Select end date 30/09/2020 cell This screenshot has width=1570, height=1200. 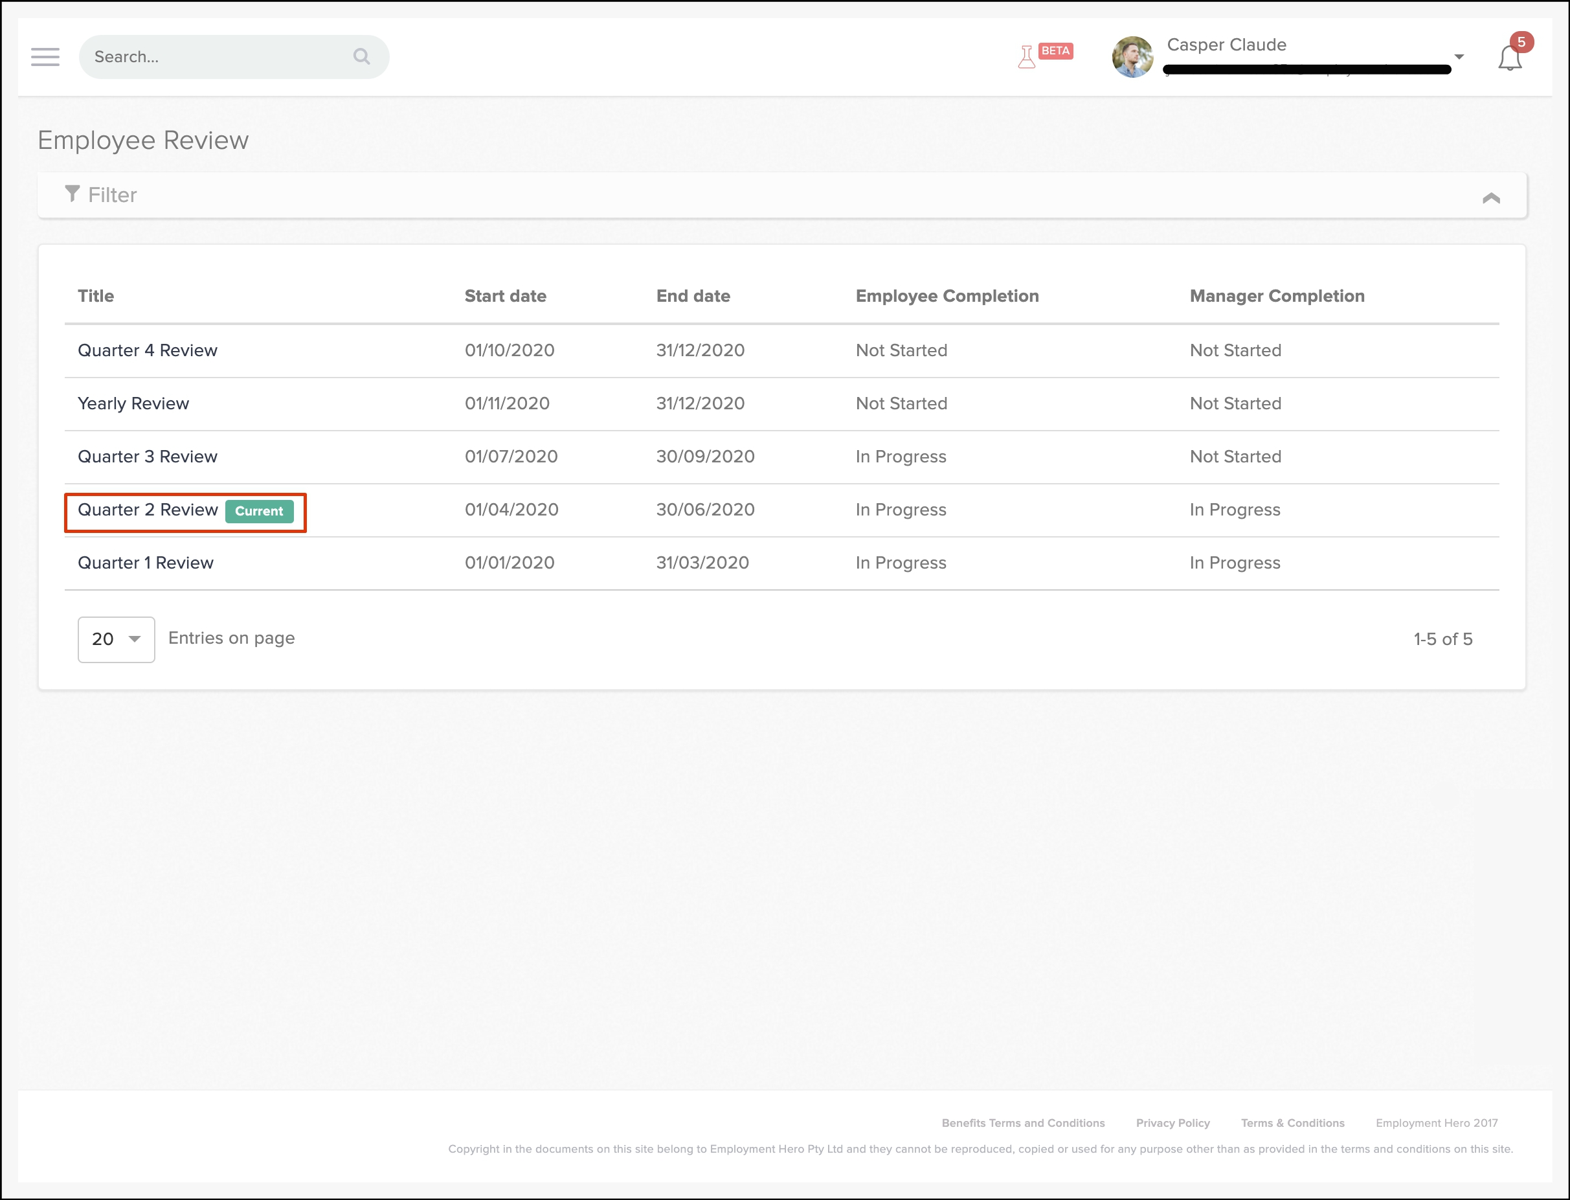pyautogui.click(x=706, y=457)
